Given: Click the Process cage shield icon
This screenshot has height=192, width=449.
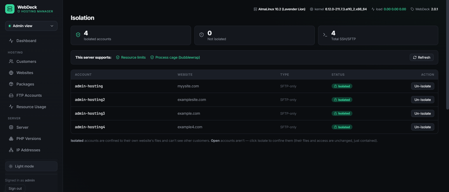Looking at the screenshot, I should pyautogui.click(x=152, y=57).
